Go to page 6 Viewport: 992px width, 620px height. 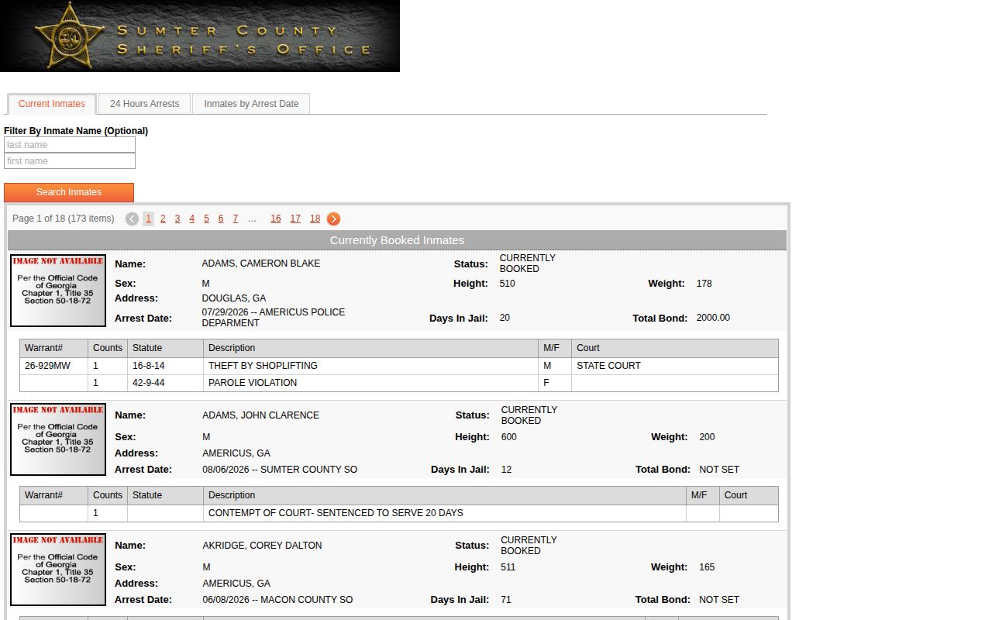pos(221,219)
